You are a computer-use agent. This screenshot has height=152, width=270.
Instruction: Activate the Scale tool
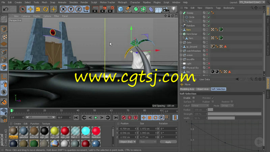(x=38, y=9)
